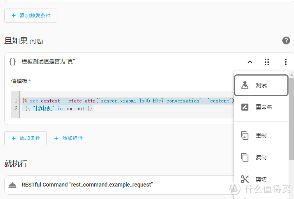Collapse the template condition card chevron

click(x=250, y=62)
